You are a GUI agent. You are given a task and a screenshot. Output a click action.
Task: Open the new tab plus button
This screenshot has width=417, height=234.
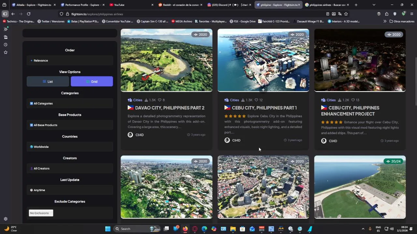pos(356,5)
